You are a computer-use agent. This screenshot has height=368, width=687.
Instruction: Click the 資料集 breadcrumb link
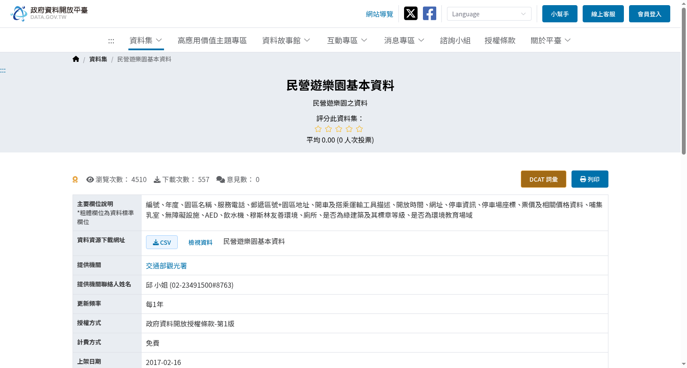tap(98, 59)
